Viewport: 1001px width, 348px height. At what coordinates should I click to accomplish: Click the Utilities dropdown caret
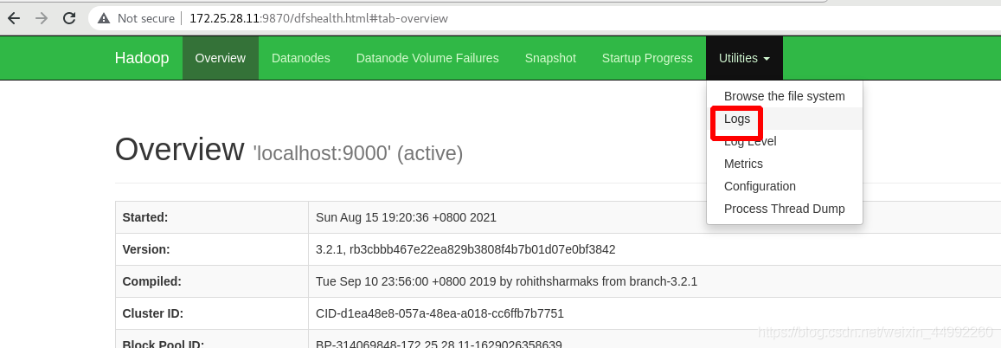[767, 59]
